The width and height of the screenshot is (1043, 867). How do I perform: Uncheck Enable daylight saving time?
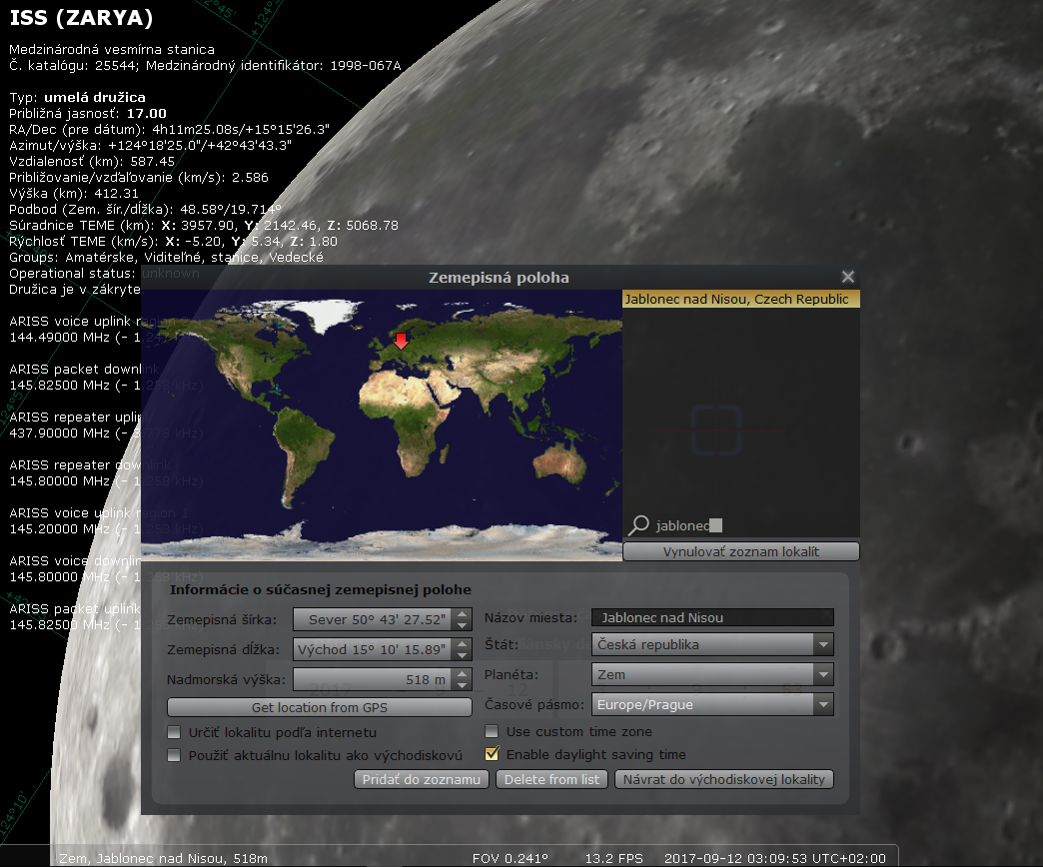point(492,755)
